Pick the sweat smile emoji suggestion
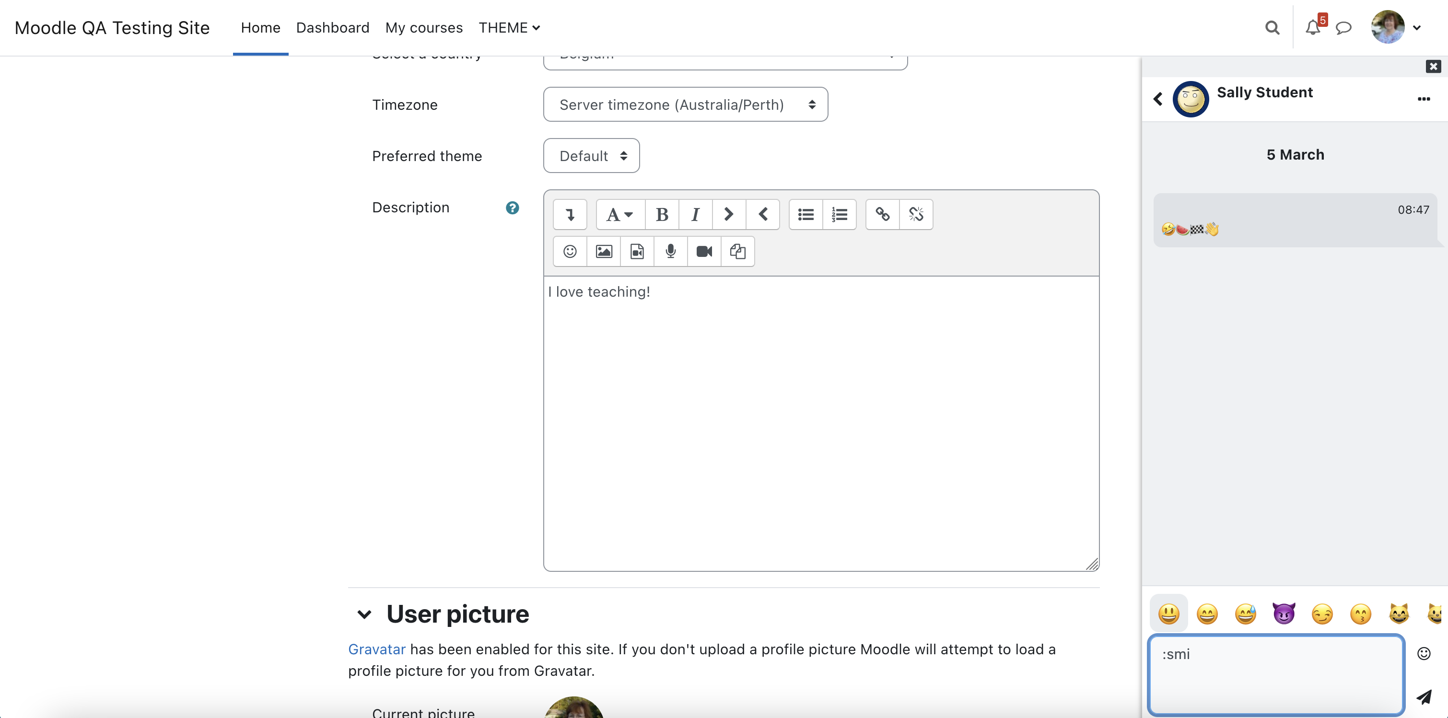 click(x=1245, y=614)
